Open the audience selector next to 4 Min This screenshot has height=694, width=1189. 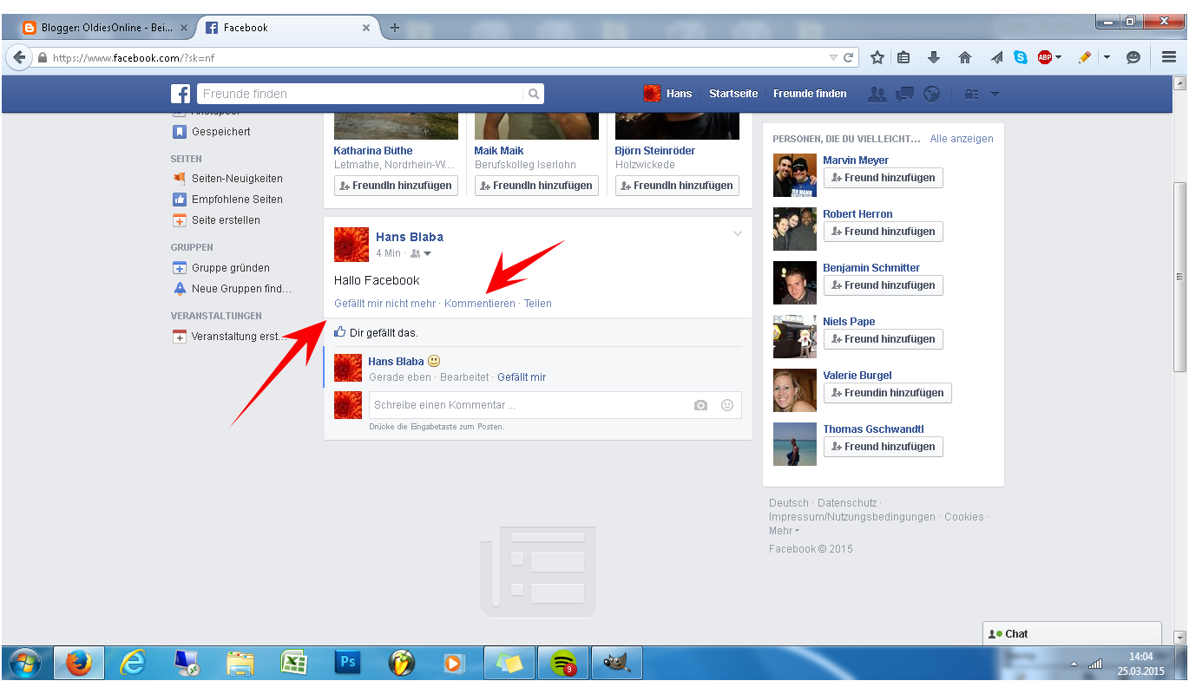[x=422, y=252]
